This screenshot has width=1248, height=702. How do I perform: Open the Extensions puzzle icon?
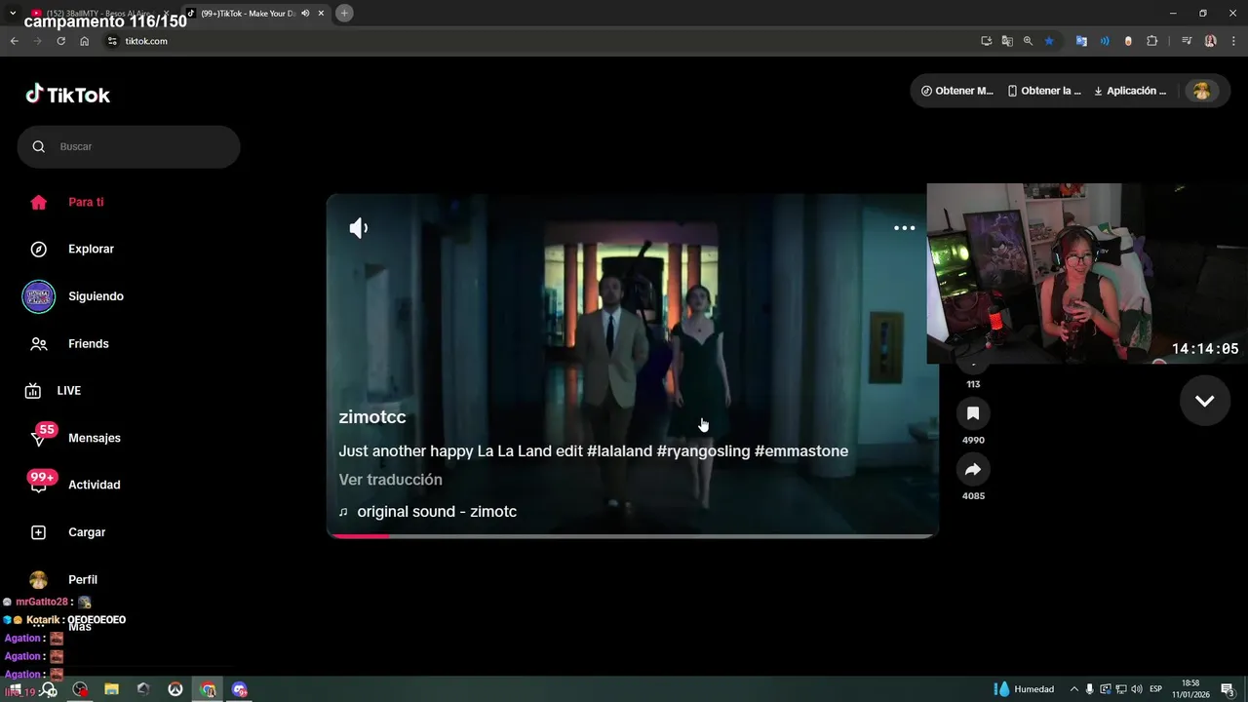[1151, 41]
